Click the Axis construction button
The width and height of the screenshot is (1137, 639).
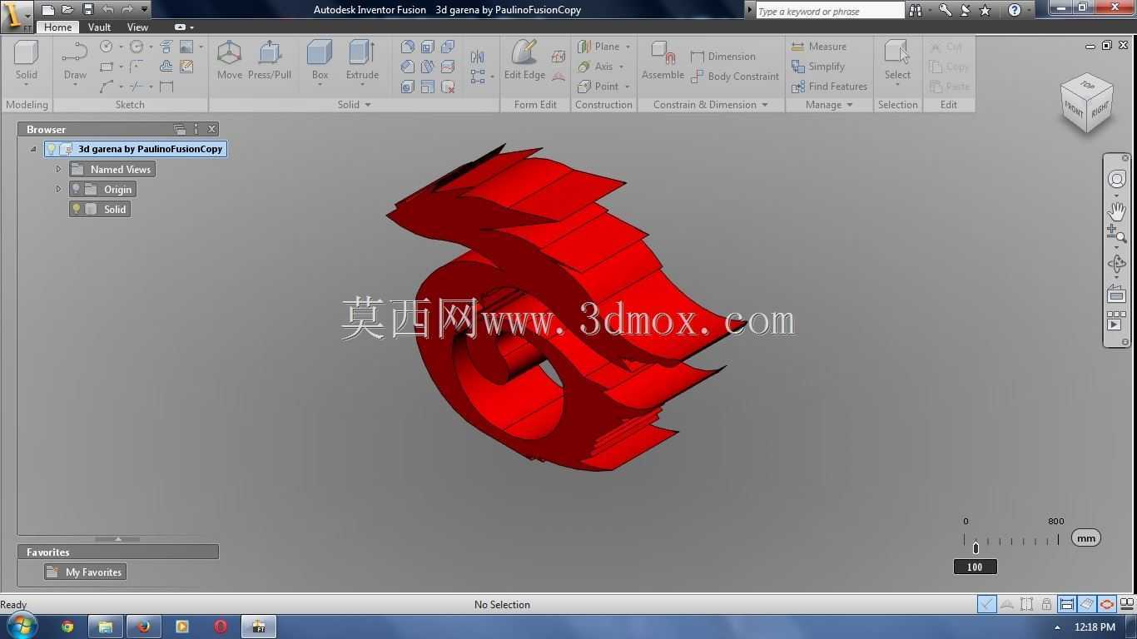click(601, 67)
